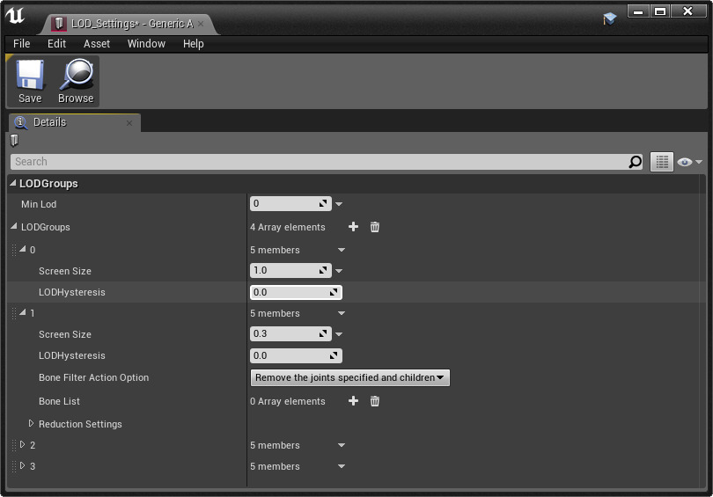Browse to asset in Content Browser

[76, 82]
